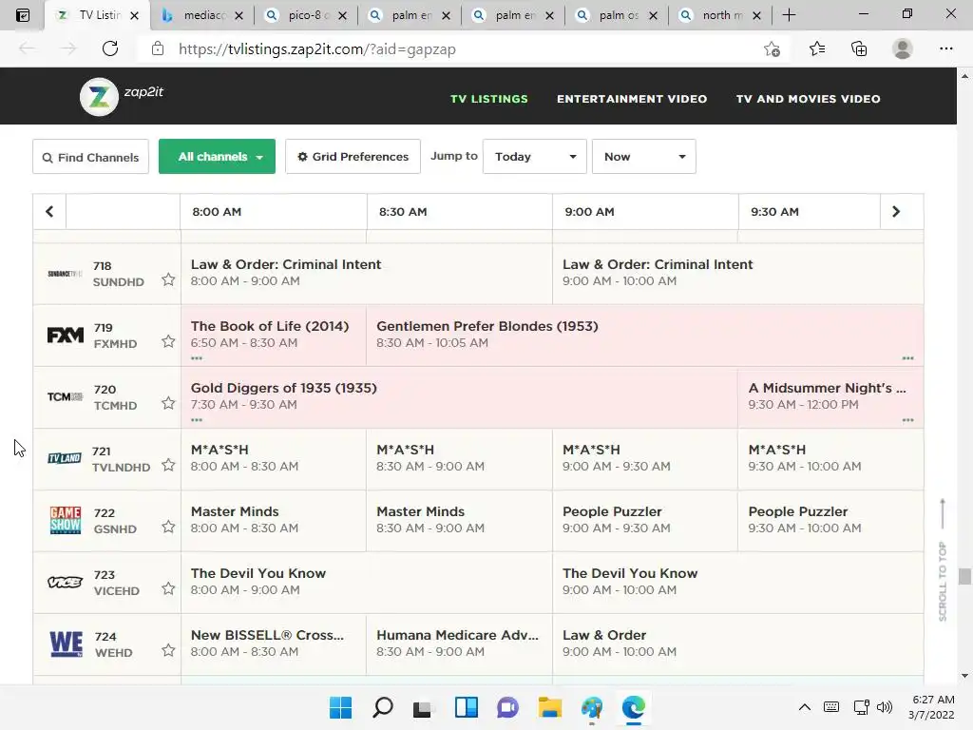Open the volume system tray icon
This screenshot has height=730, width=973.
[x=885, y=707]
